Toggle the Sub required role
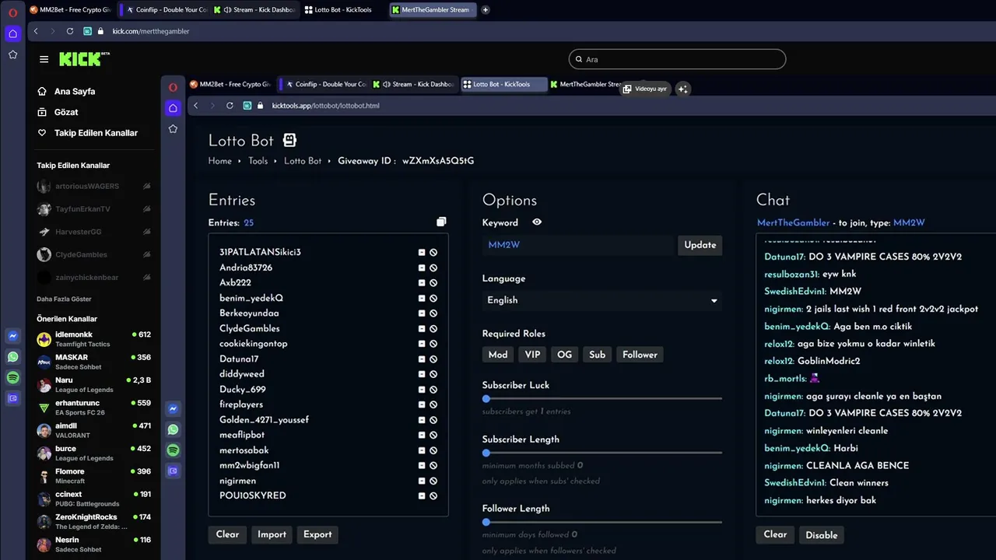The width and height of the screenshot is (996, 560). tap(597, 355)
